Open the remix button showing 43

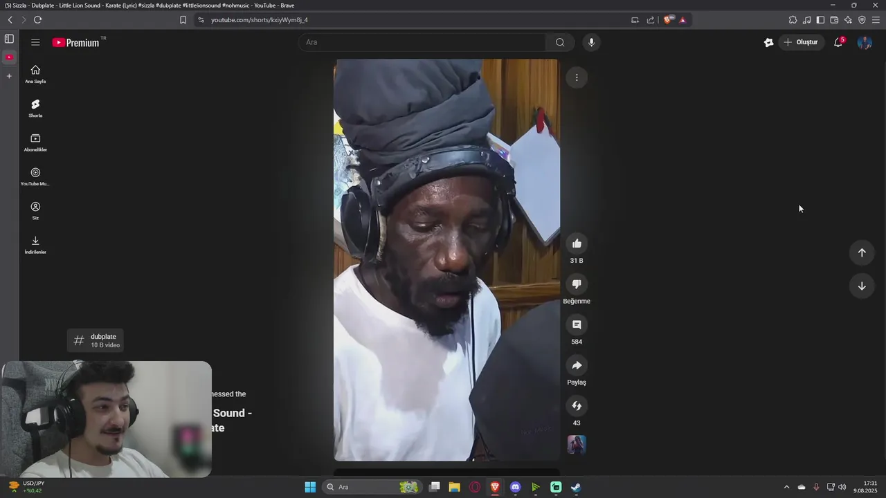[577, 406]
